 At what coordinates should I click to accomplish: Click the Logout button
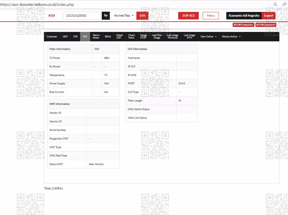point(268,16)
